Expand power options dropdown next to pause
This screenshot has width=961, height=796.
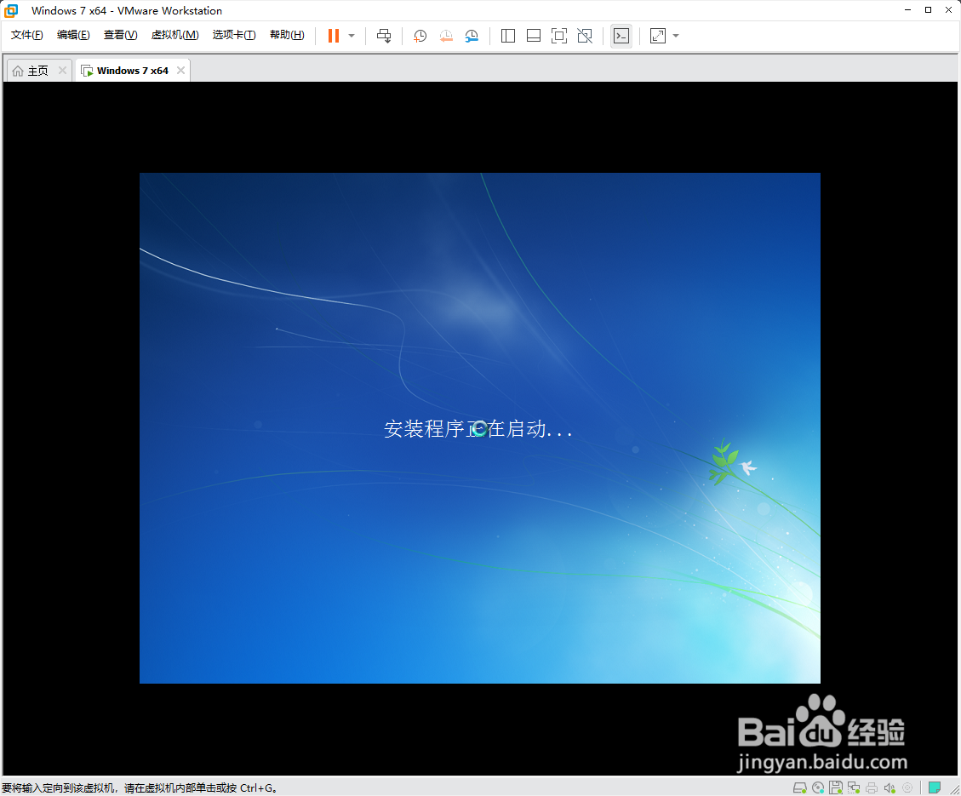(x=352, y=36)
